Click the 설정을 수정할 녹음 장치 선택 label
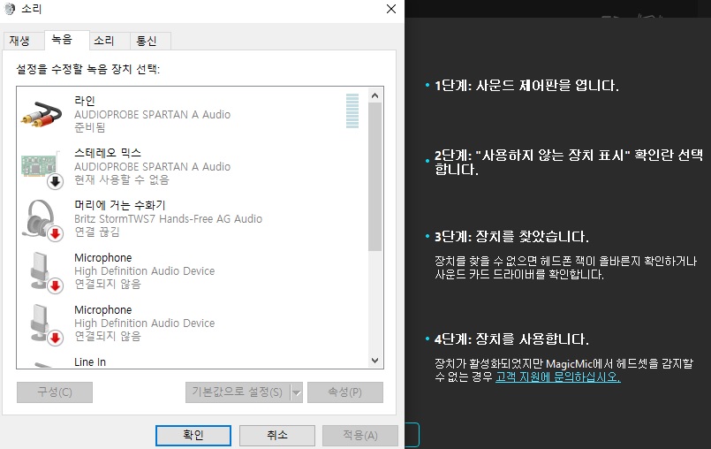The width and height of the screenshot is (711, 449). [x=88, y=69]
